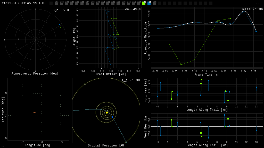
Task: Select station box 10 in top bar
Action: (103, 3)
